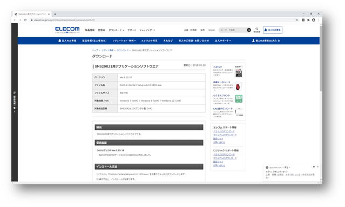
Task: Expand ソリューション・事例 dropdown in blue bar
Action: pos(124,41)
